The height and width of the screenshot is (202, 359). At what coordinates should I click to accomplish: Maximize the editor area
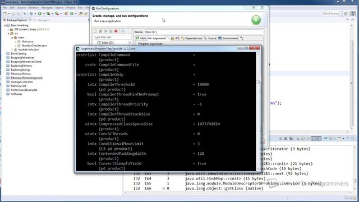(353, 20)
